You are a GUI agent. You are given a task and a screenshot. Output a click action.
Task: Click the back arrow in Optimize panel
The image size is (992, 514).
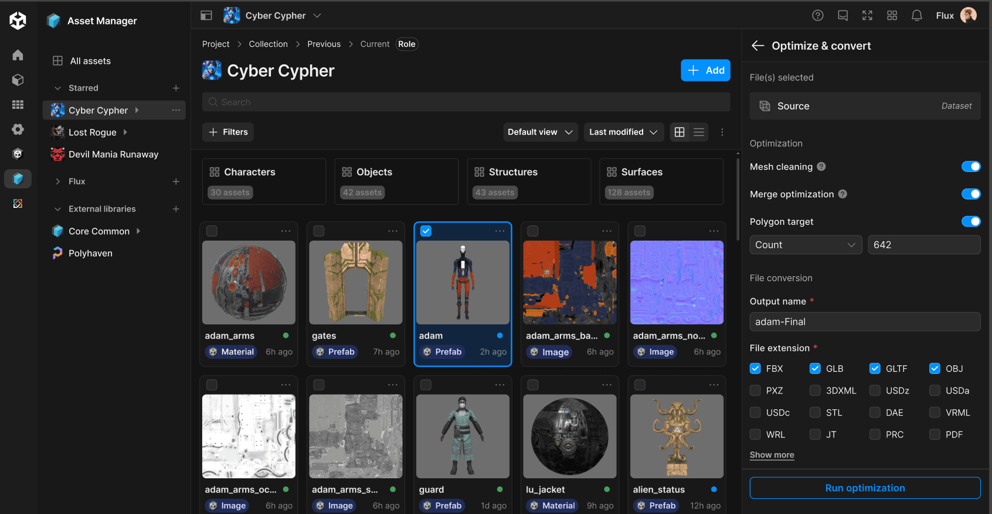click(x=757, y=46)
